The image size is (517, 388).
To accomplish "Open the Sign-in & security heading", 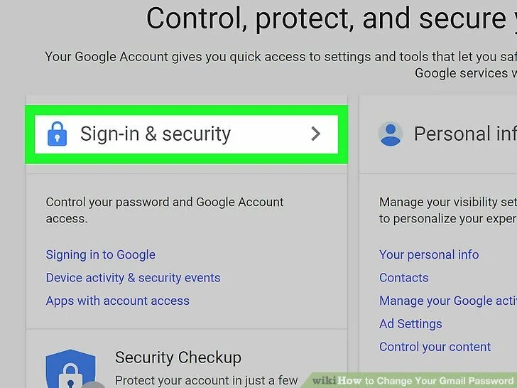I will pos(156,134).
